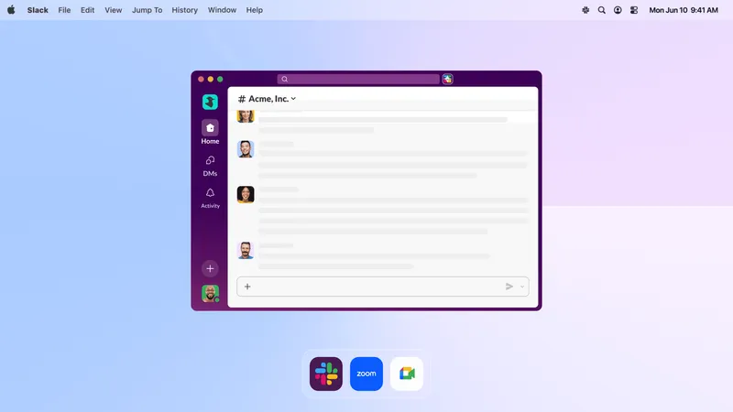Viewport: 733px width, 412px height.
Task: Open the Slack application menu
Action: click(38, 10)
